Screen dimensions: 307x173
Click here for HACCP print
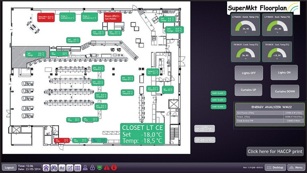coord(275,151)
